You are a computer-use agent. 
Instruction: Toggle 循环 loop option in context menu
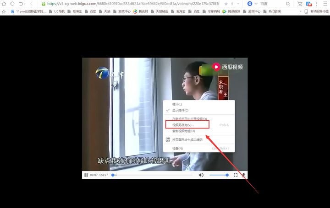177,104
